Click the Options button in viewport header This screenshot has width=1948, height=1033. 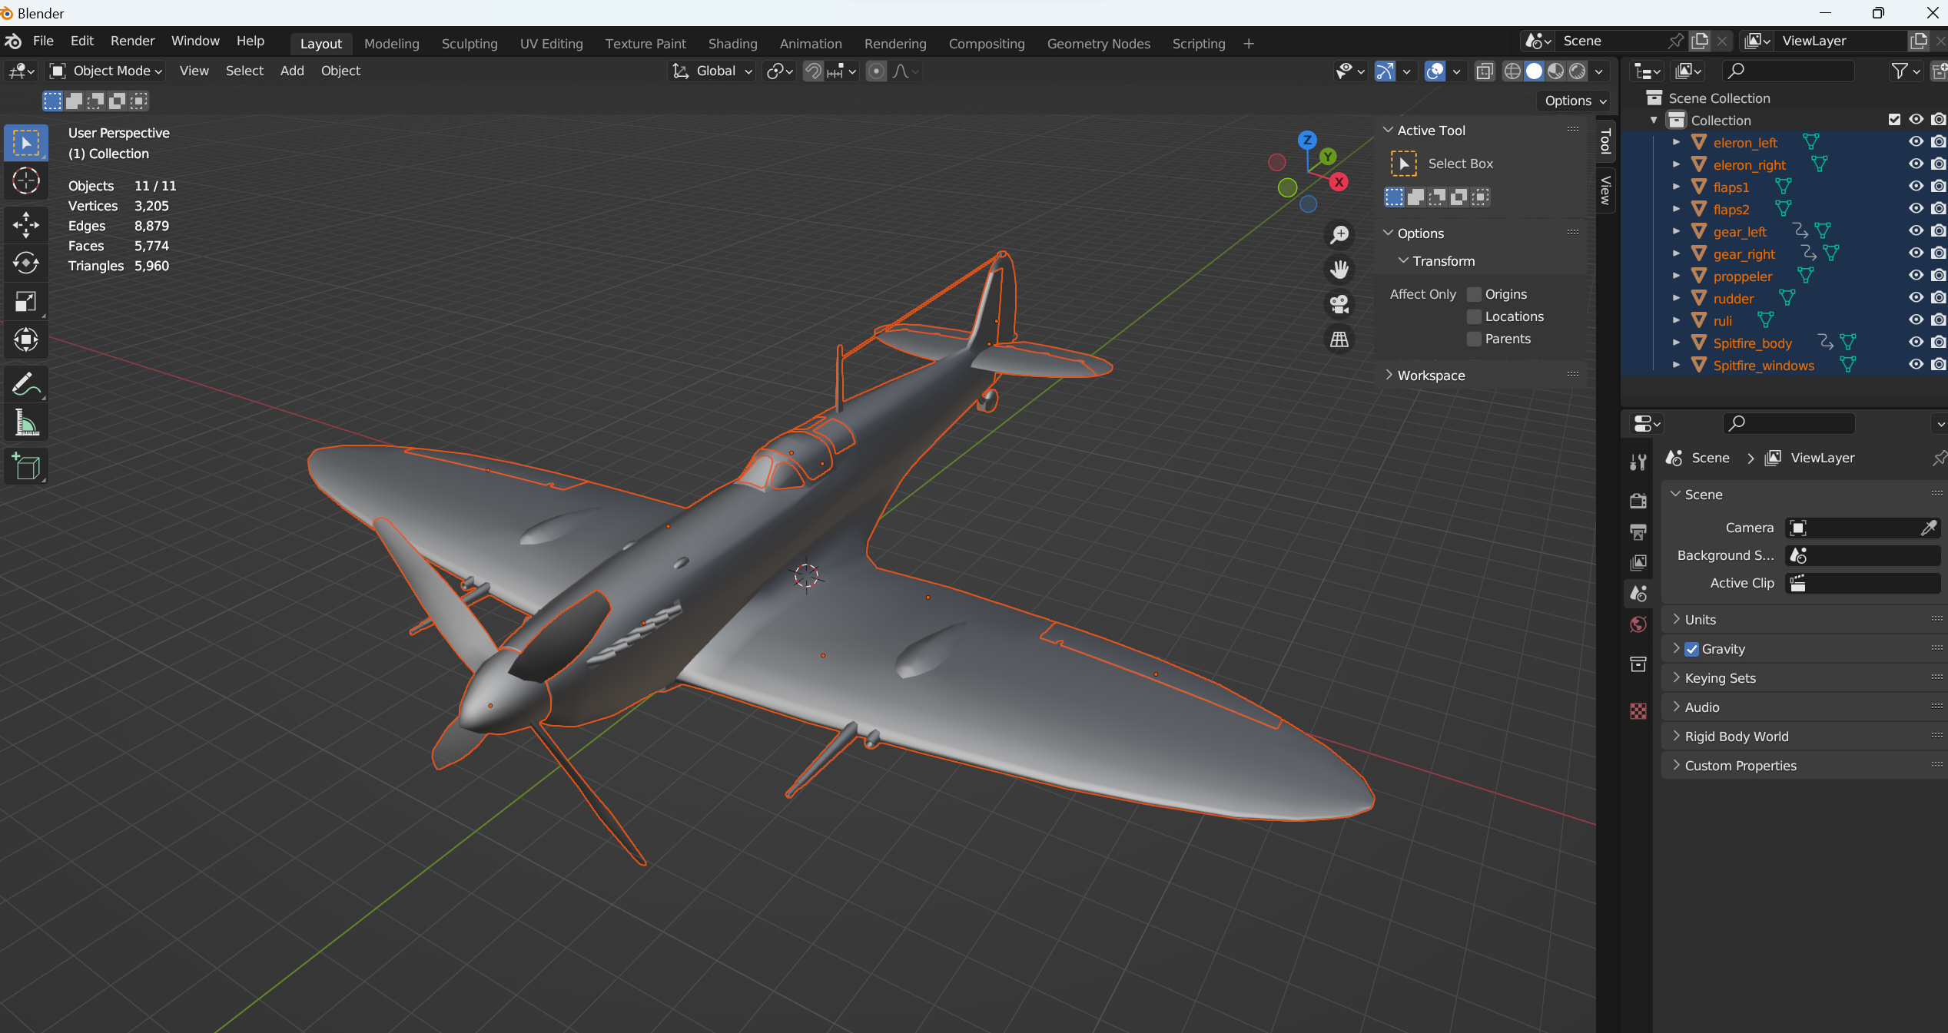pyautogui.click(x=1575, y=101)
